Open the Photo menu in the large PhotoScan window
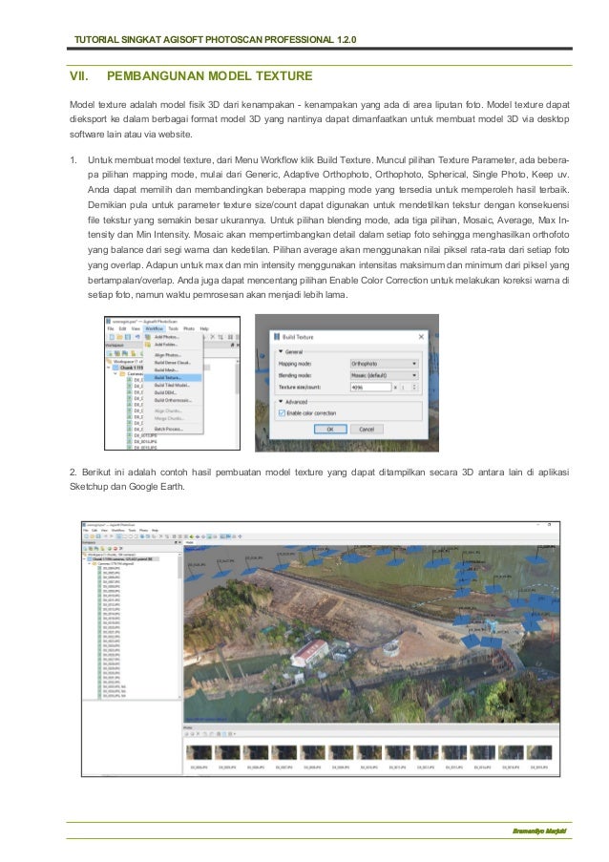Screen dimensions: 609x862 tap(143, 531)
